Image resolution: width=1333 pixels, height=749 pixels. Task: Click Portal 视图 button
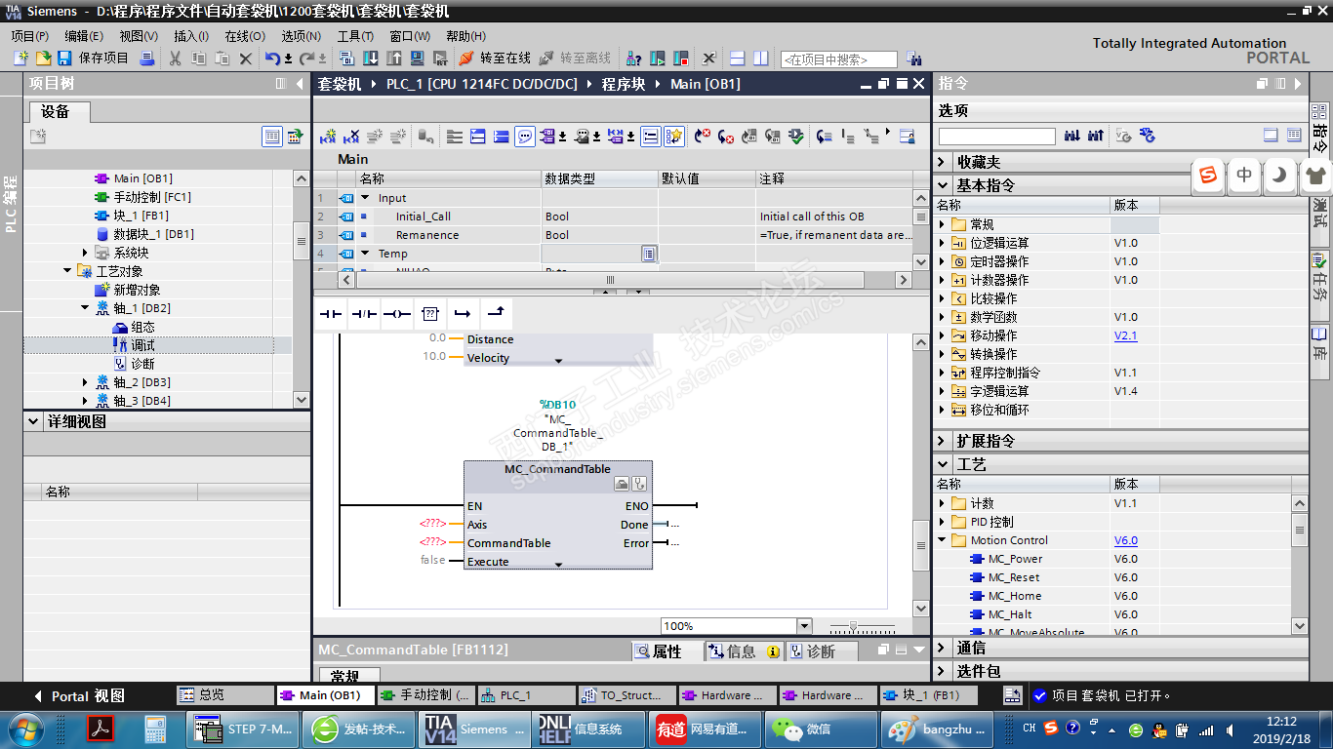(80, 696)
